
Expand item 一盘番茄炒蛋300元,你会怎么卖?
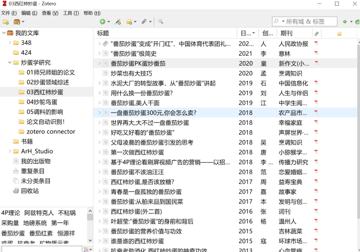coord(99,113)
